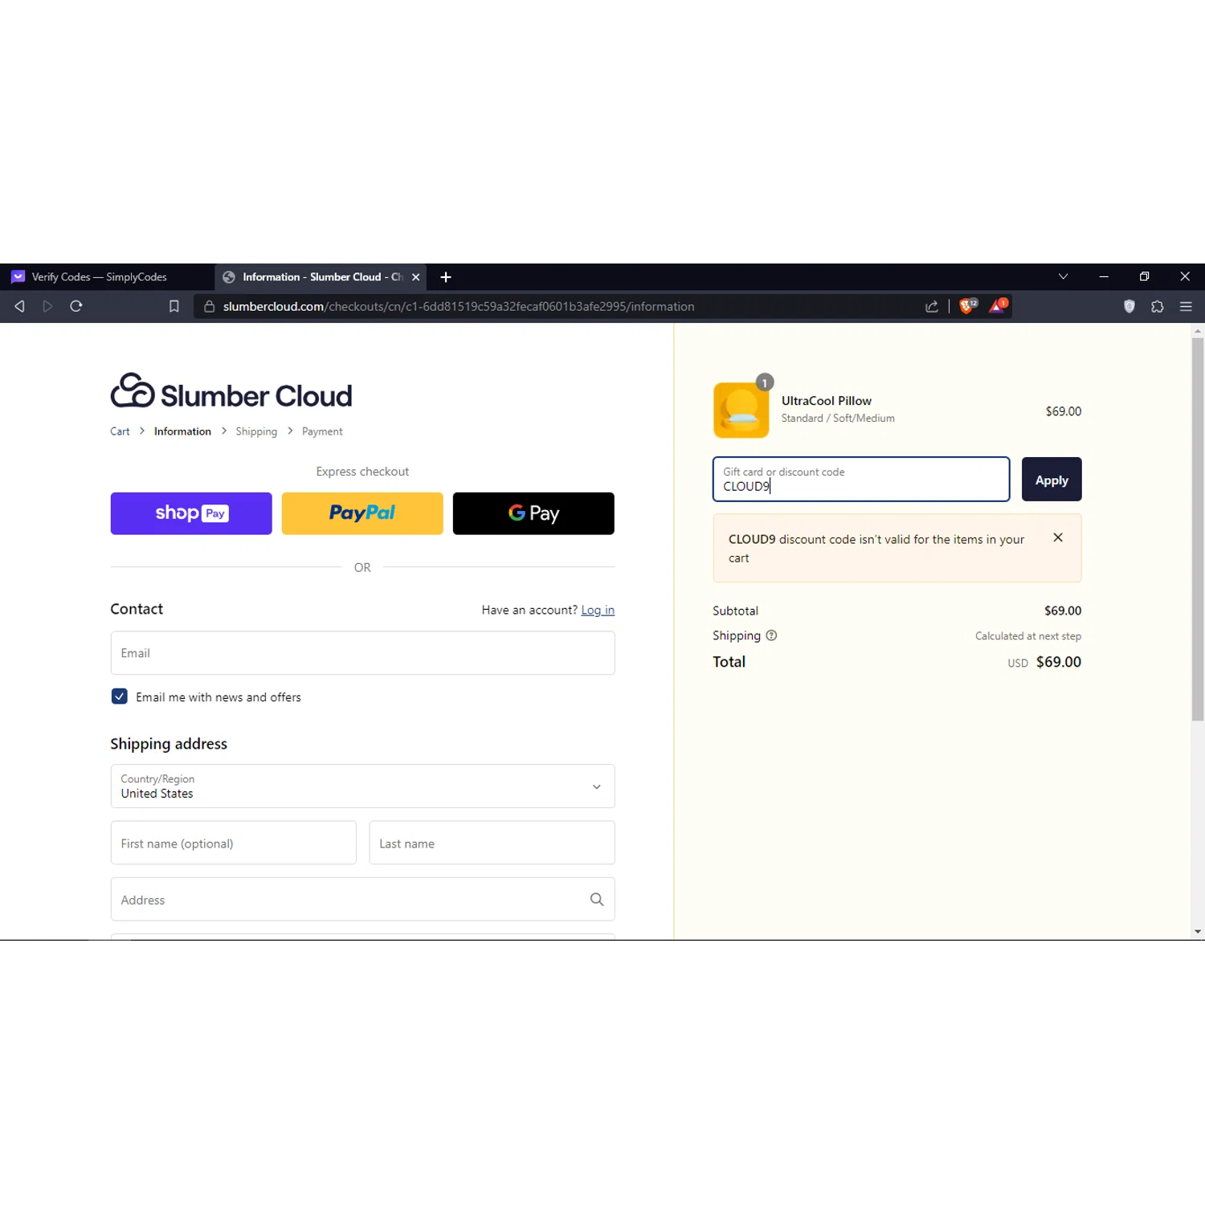Click the Information breadcrumb step
Screen dimensions: 1205x1205
[x=182, y=431]
